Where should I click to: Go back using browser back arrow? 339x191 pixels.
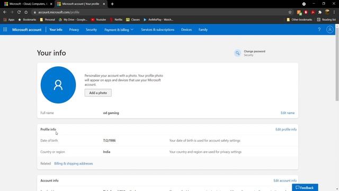(x=5, y=12)
